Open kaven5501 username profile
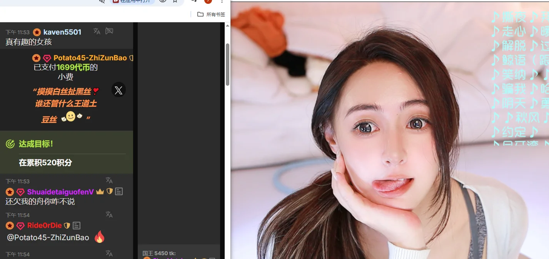Image resolution: width=549 pixels, height=259 pixels. [62, 32]
